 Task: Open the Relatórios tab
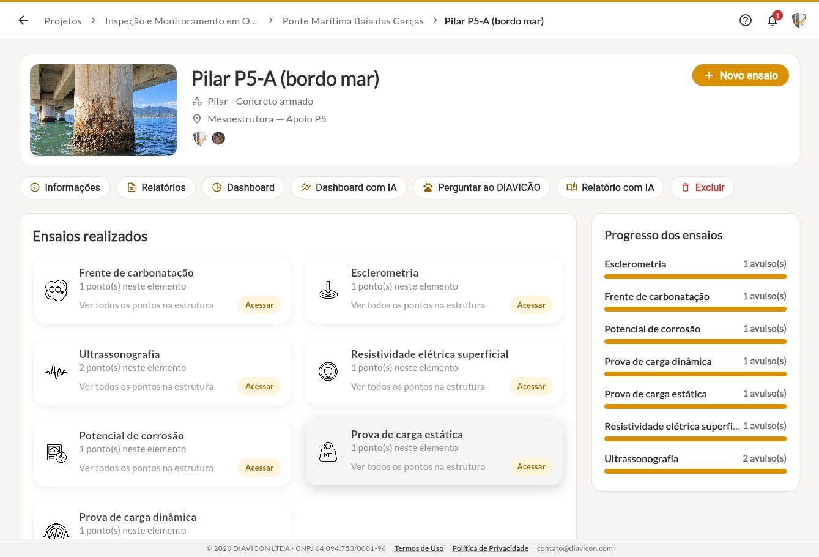pyautogui.click(x=156, y=187)
